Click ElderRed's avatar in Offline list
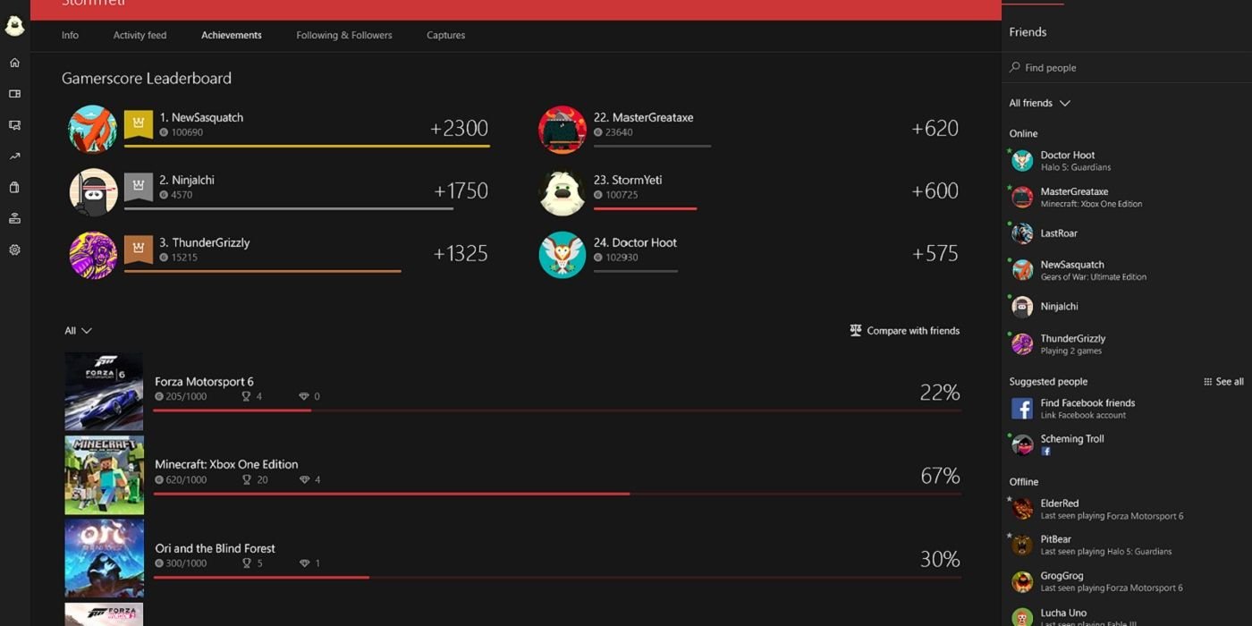The image size is (1252, 626). click(1022, 509)
